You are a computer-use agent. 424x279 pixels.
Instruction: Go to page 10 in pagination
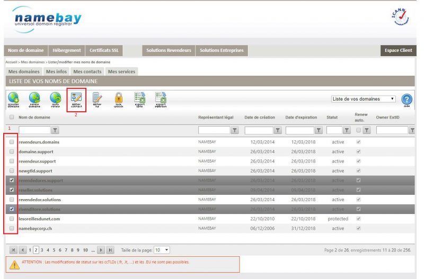(85, 250)
